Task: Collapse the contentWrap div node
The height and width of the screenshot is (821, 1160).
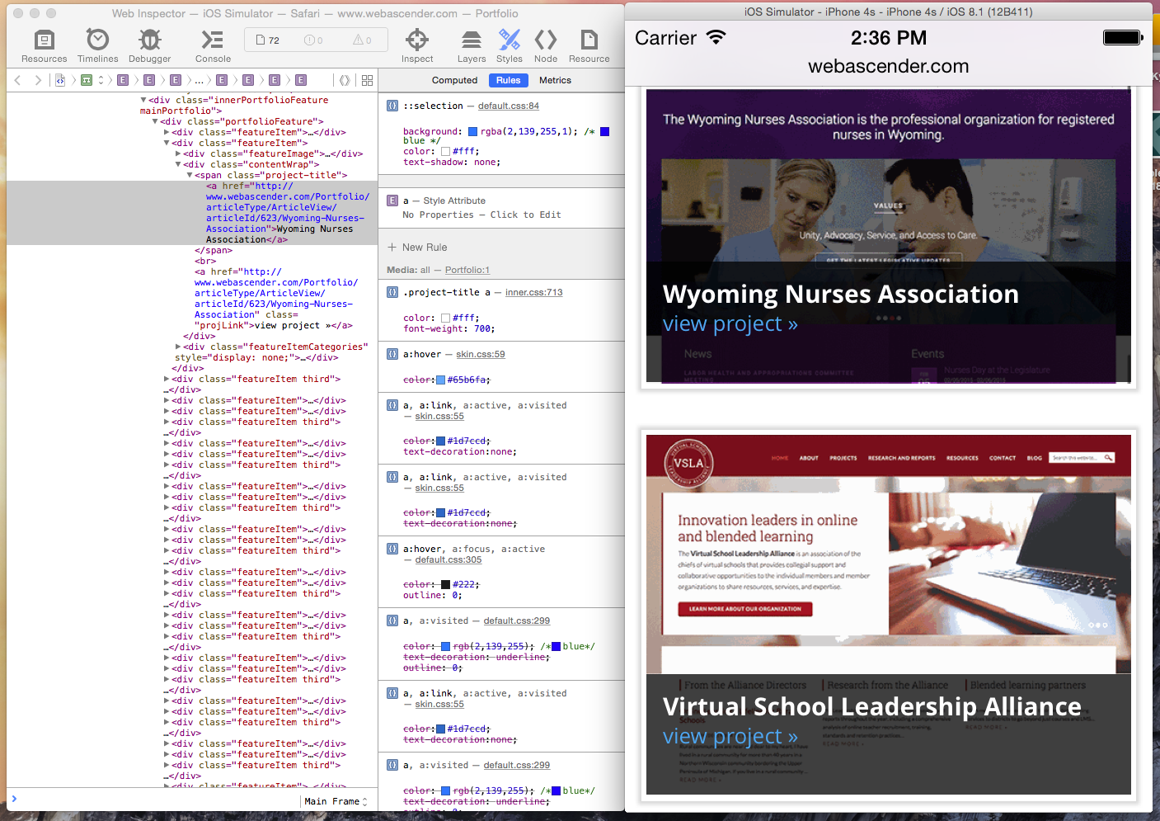Action: (178, 164)
